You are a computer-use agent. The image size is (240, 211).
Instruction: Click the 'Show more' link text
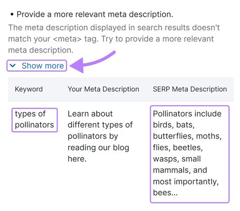point(43,66)
